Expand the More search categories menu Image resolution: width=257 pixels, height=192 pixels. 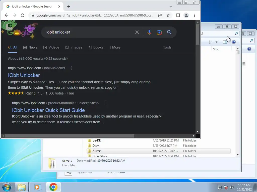click(115, 47)
